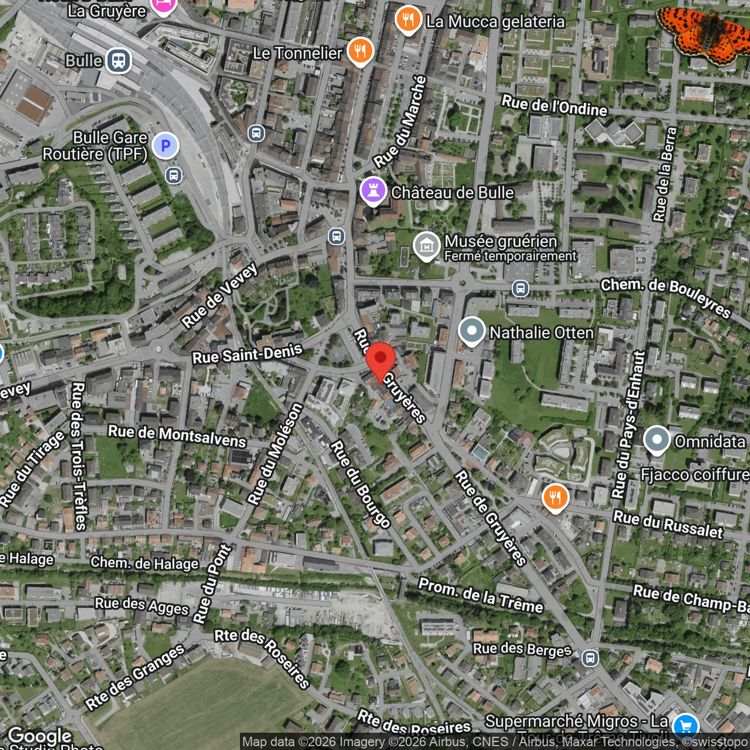This screenshot has width=750, height=750.
Task: Select the Rue du Pays-d'Enhaut label
Action: (x=628, y=424)
